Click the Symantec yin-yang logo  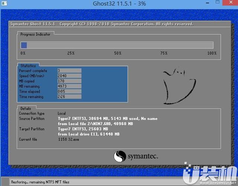120,156
